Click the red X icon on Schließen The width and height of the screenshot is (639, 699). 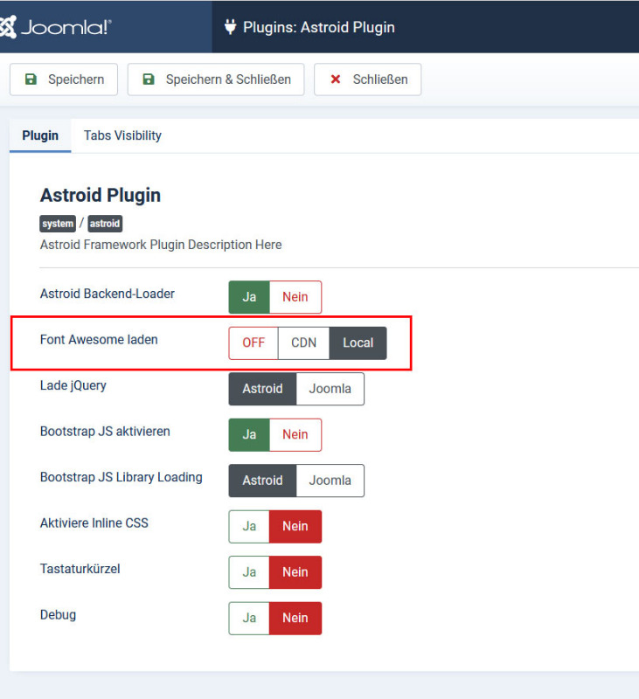click(336, 80)
